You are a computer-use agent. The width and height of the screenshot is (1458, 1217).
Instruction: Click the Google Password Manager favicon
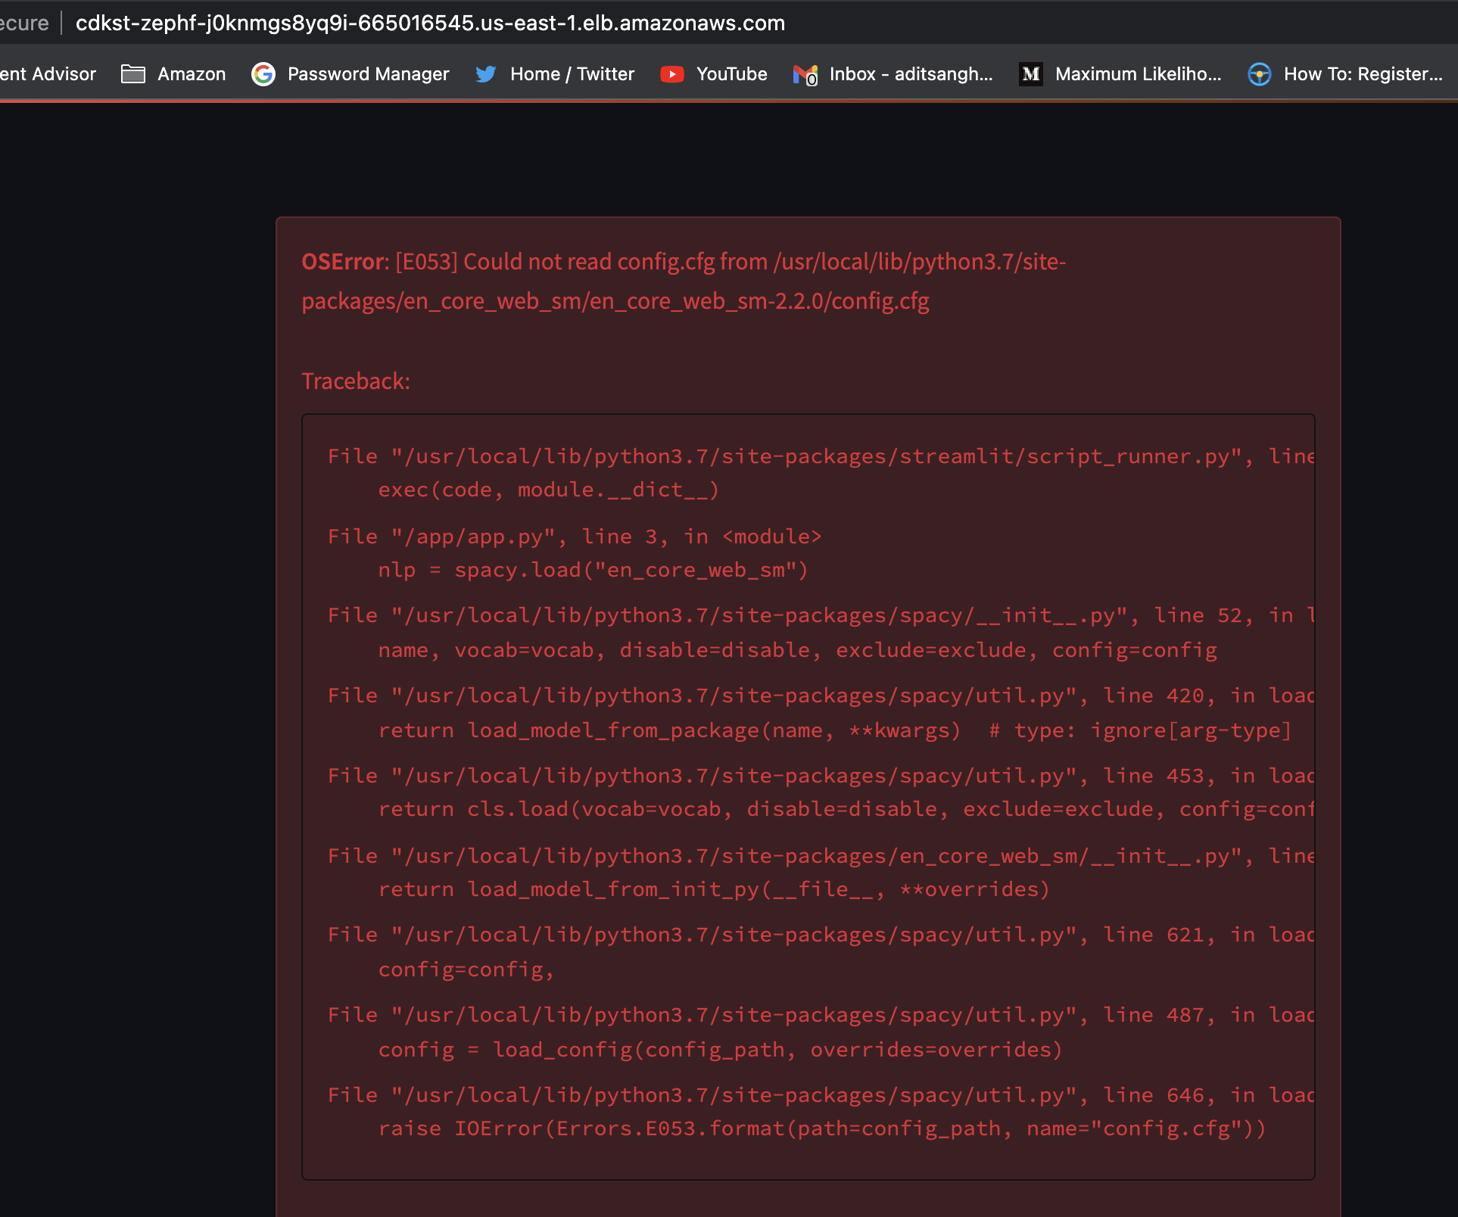pyautogui.click(x=263, y=74)
